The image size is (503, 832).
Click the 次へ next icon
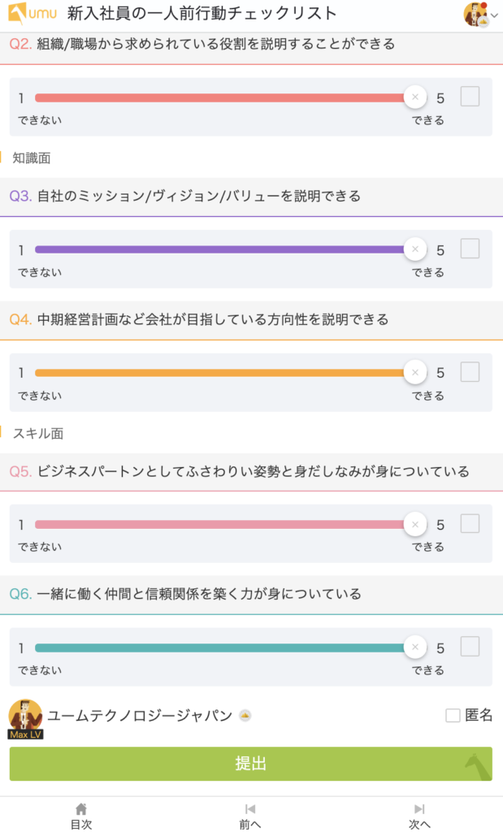tap(419, 809)
